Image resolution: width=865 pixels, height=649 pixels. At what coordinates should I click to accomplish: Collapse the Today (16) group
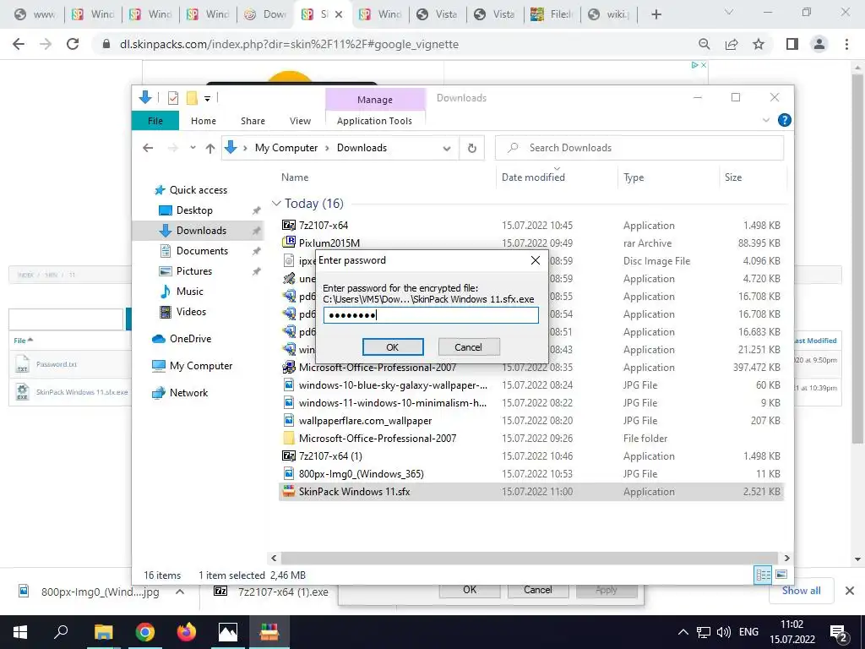tap(276, 204)
